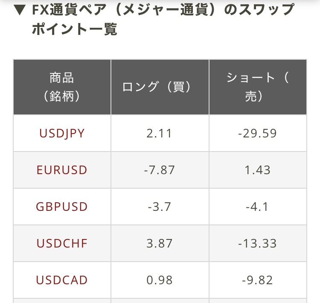Click the FX通貨ペア swap points heading
The height and width of the screenshot is (303, 320).
(x=163, y=19)
